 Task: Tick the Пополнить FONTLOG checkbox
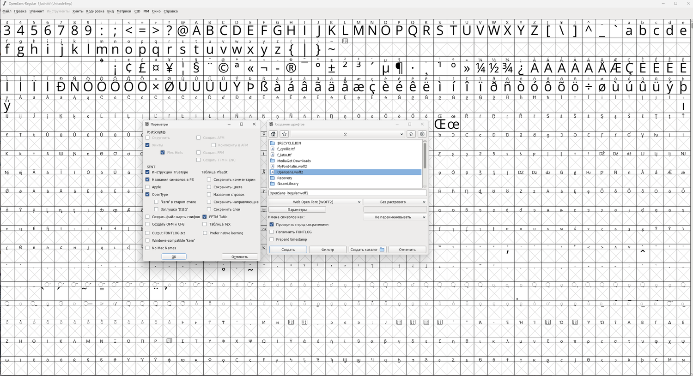(x=272, y=232)
